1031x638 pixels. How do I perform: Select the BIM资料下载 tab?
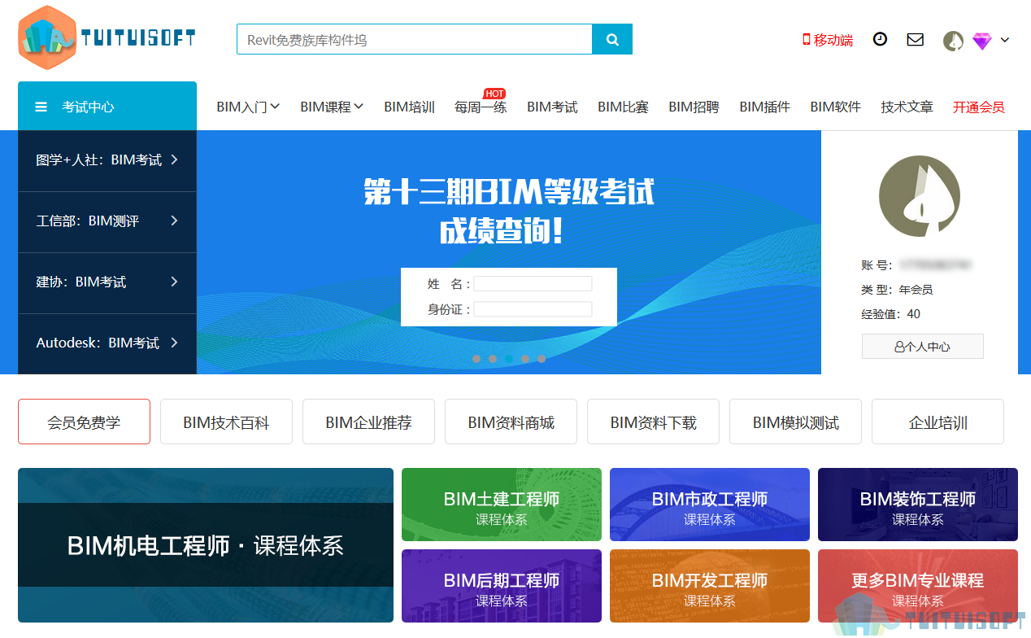click(653, 422)
